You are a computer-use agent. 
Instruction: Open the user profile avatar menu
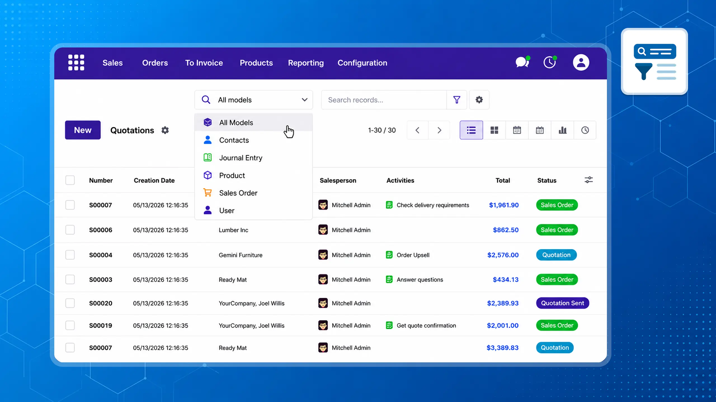click(x=581, y=62)
